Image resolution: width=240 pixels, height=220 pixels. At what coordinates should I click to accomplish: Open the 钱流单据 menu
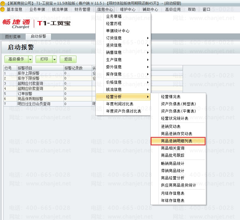point(60,9)
